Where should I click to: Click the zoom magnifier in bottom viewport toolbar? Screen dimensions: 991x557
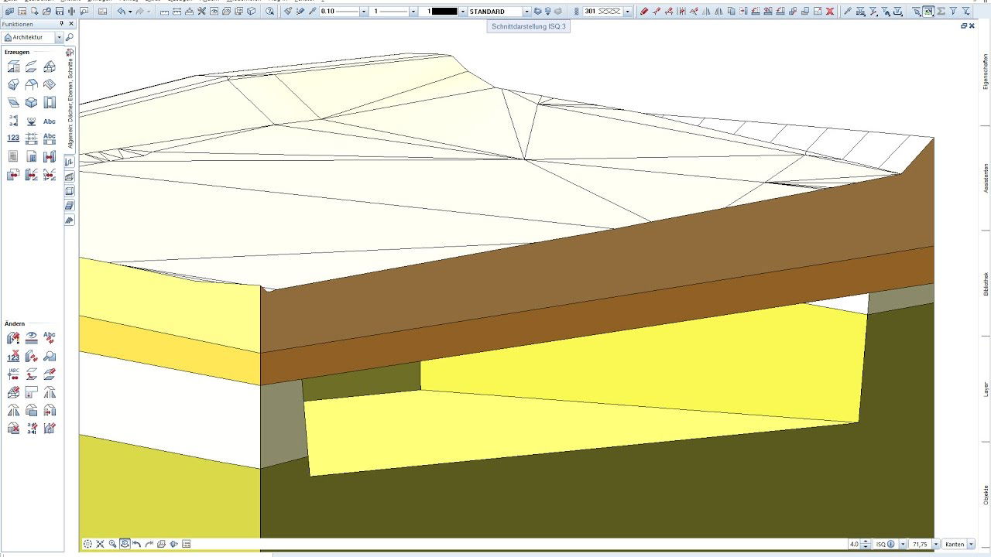pos(112,544)
